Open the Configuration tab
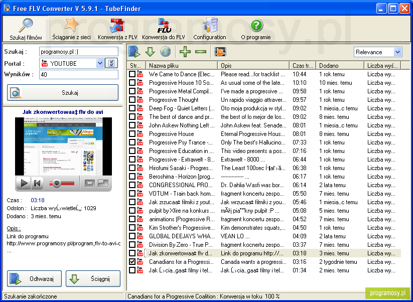 [210, 29]
